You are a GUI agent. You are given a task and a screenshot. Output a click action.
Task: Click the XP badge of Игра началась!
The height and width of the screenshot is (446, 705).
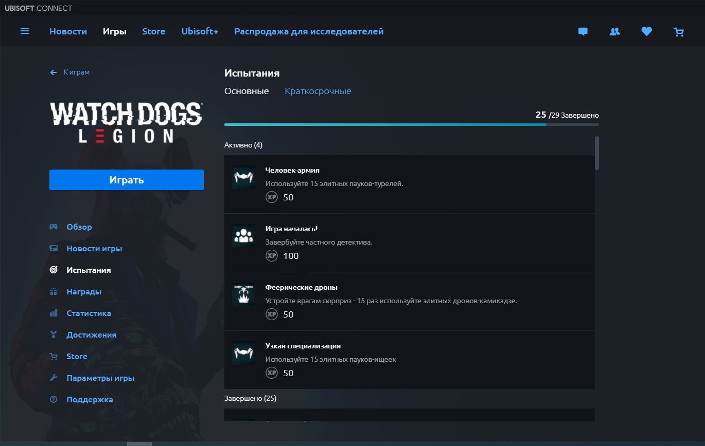(x=272, y=256)
